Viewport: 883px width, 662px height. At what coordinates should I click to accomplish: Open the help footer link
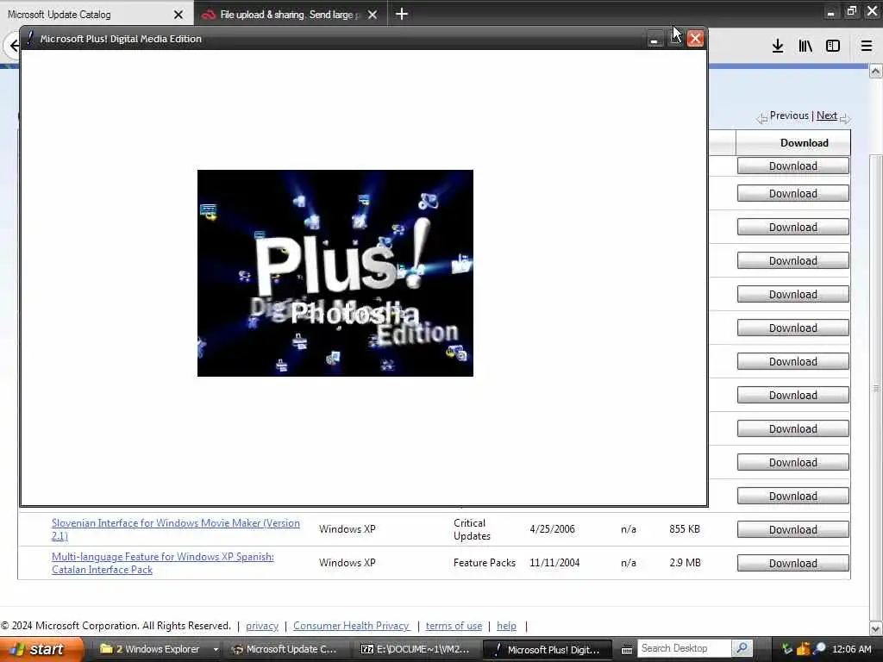click(506, 626)
